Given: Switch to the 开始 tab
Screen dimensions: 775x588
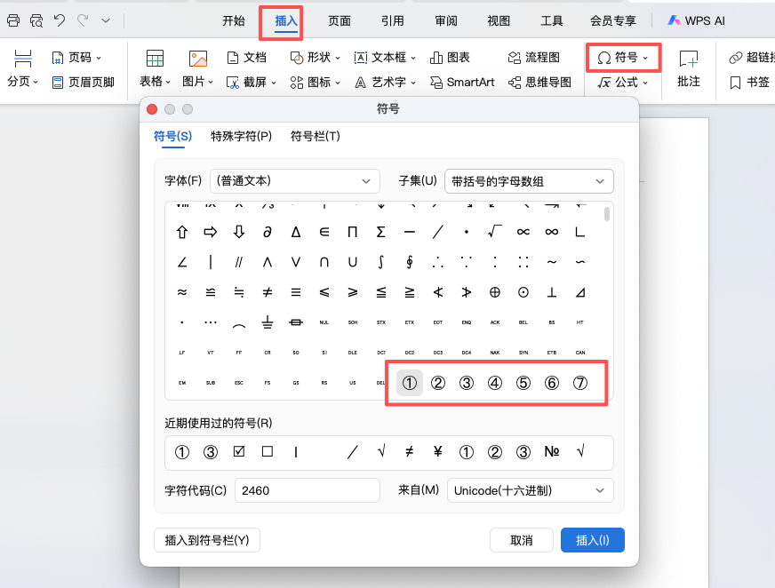Looking at the screenshot, I should pyautogui.click(x=234, y=20).
